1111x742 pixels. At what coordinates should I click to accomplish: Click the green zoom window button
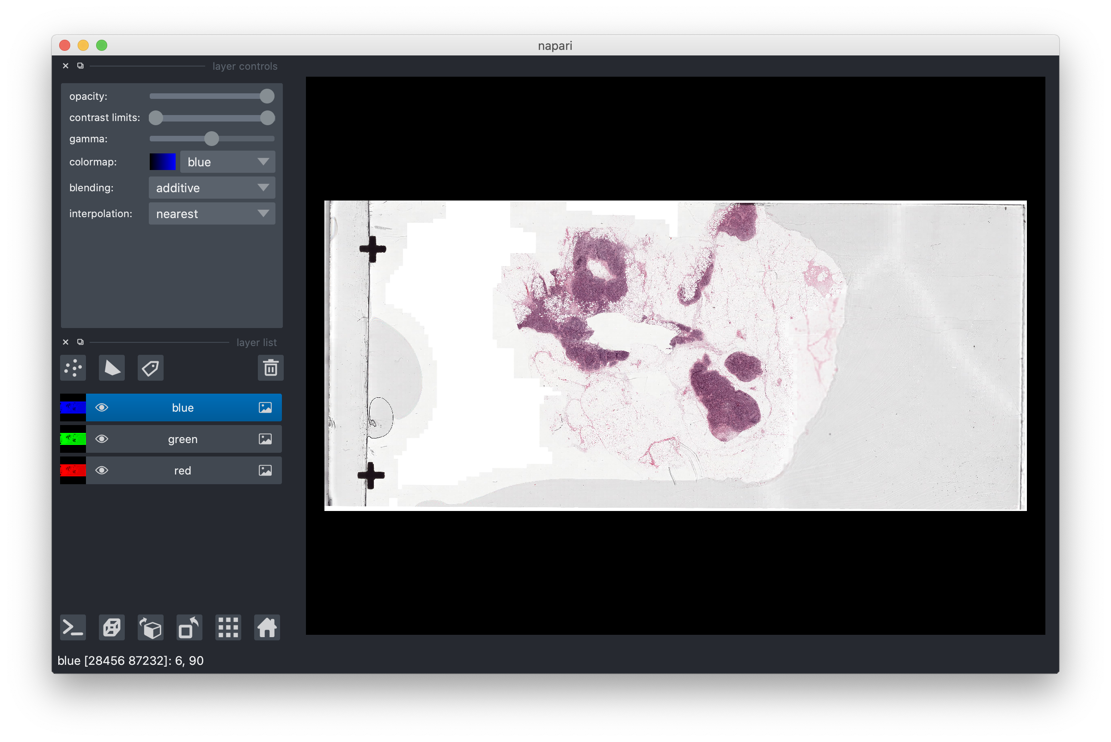(102, 45)
